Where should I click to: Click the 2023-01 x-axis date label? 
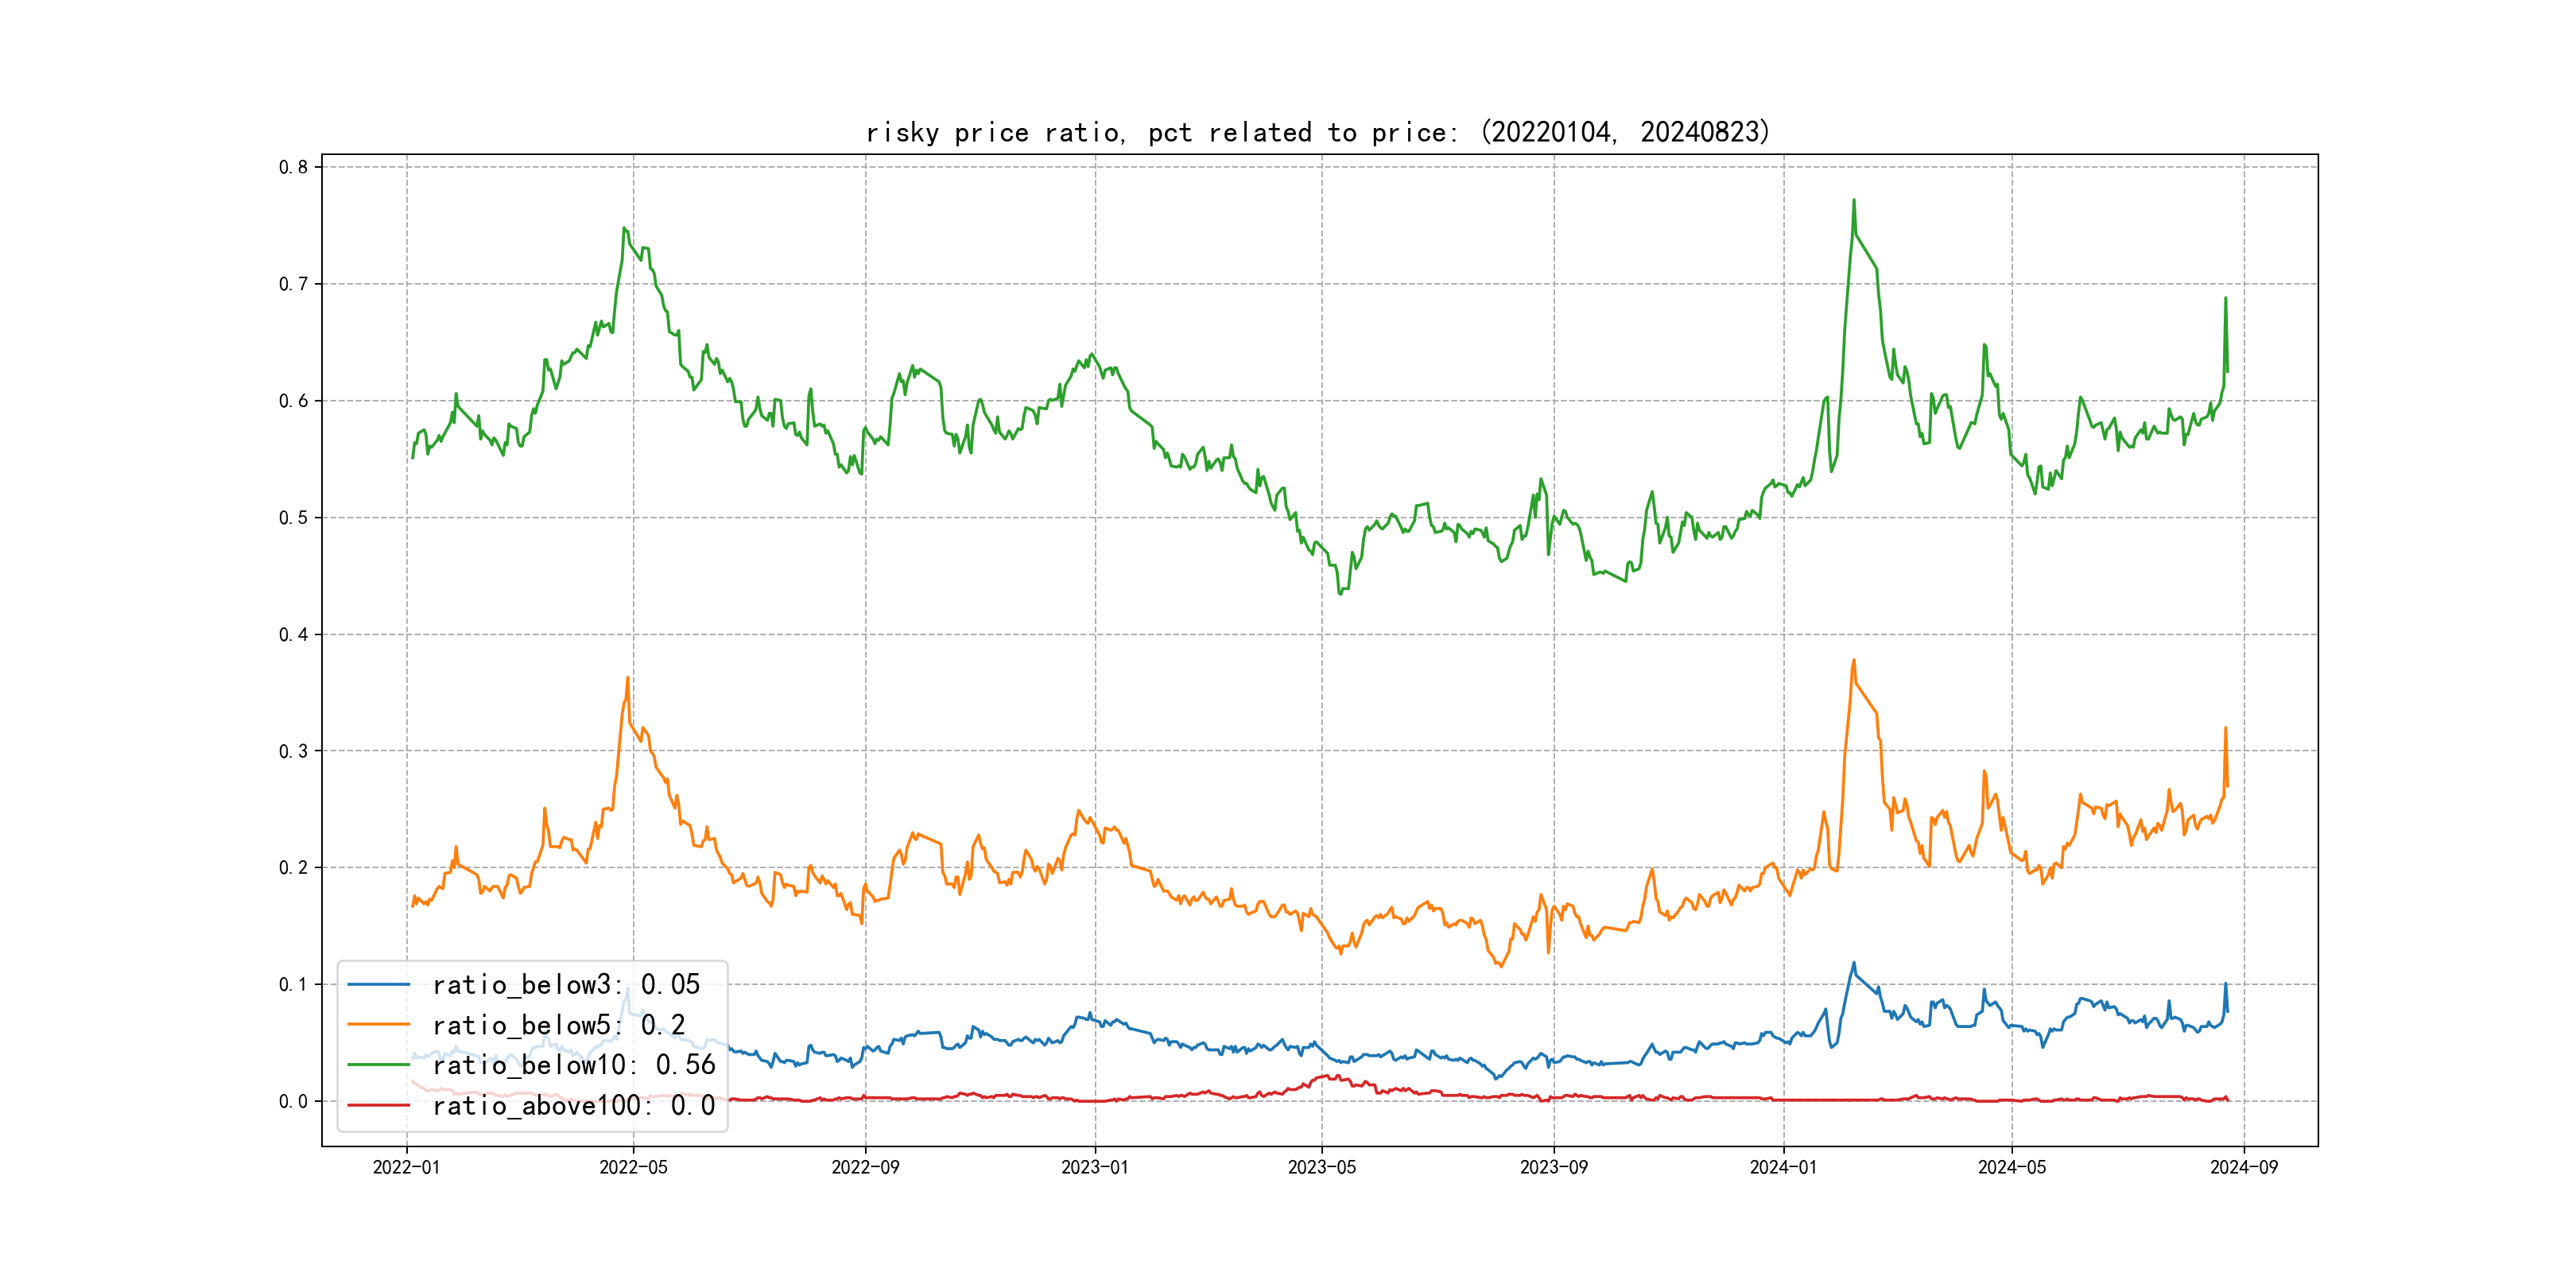1095,1167
